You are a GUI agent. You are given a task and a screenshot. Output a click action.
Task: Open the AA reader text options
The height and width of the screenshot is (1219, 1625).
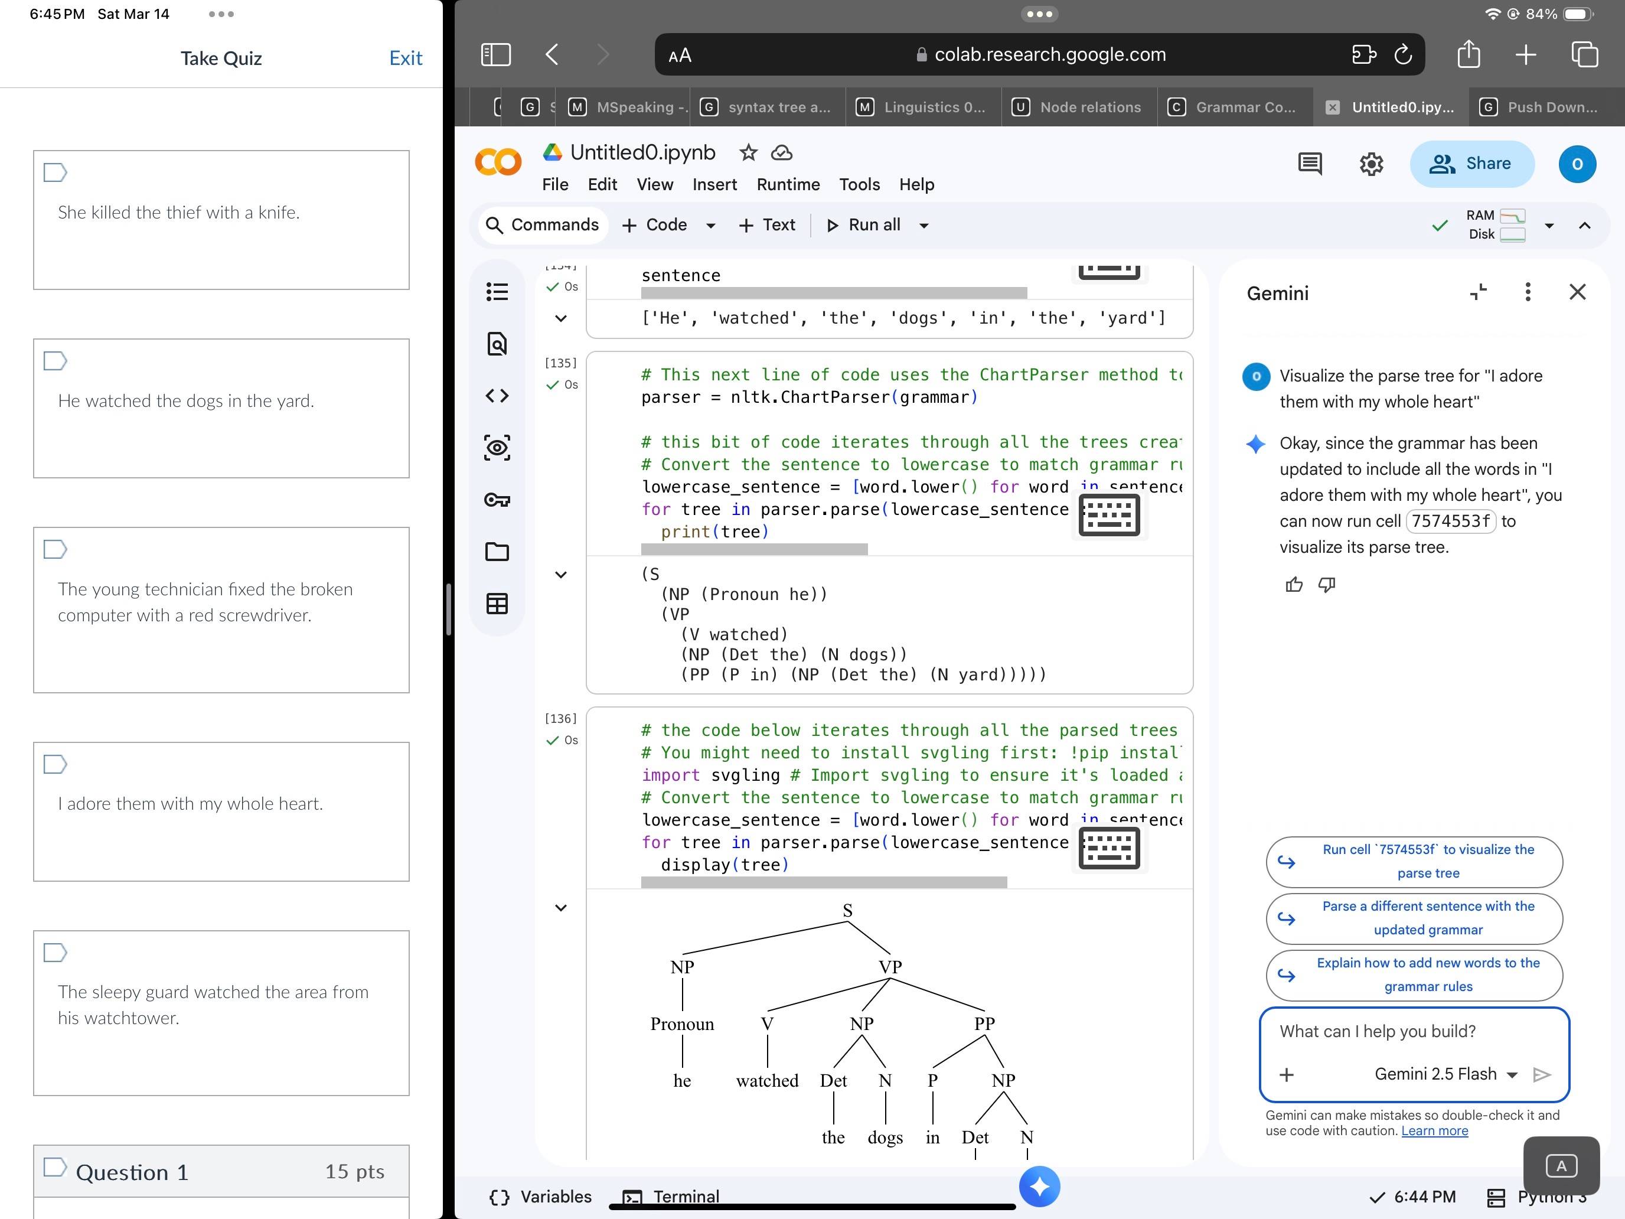point(680,55)
